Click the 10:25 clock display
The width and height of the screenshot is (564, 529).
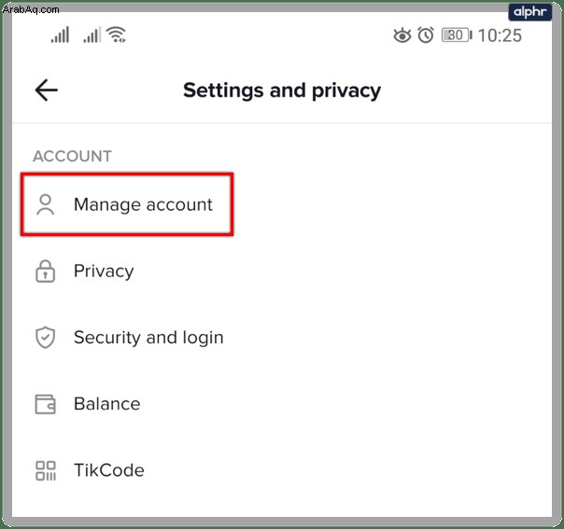500,35
